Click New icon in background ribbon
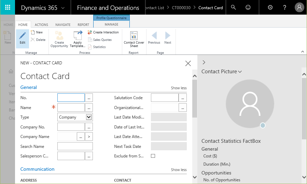The image size is (307, 184). pyautogui.click(x=8, y=37)
